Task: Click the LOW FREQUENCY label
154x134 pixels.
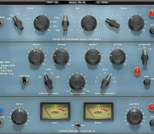Action: pyautogui.click(x=49, y=93)
